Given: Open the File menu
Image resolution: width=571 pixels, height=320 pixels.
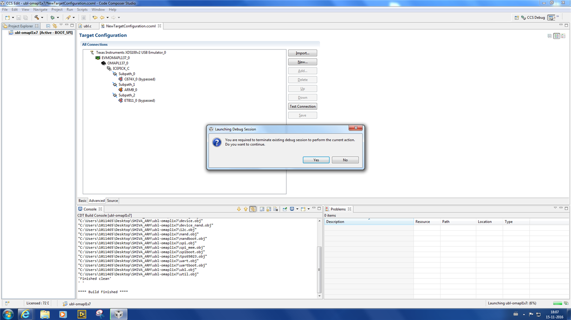Looking at the screenshot, I should [5, 9].
